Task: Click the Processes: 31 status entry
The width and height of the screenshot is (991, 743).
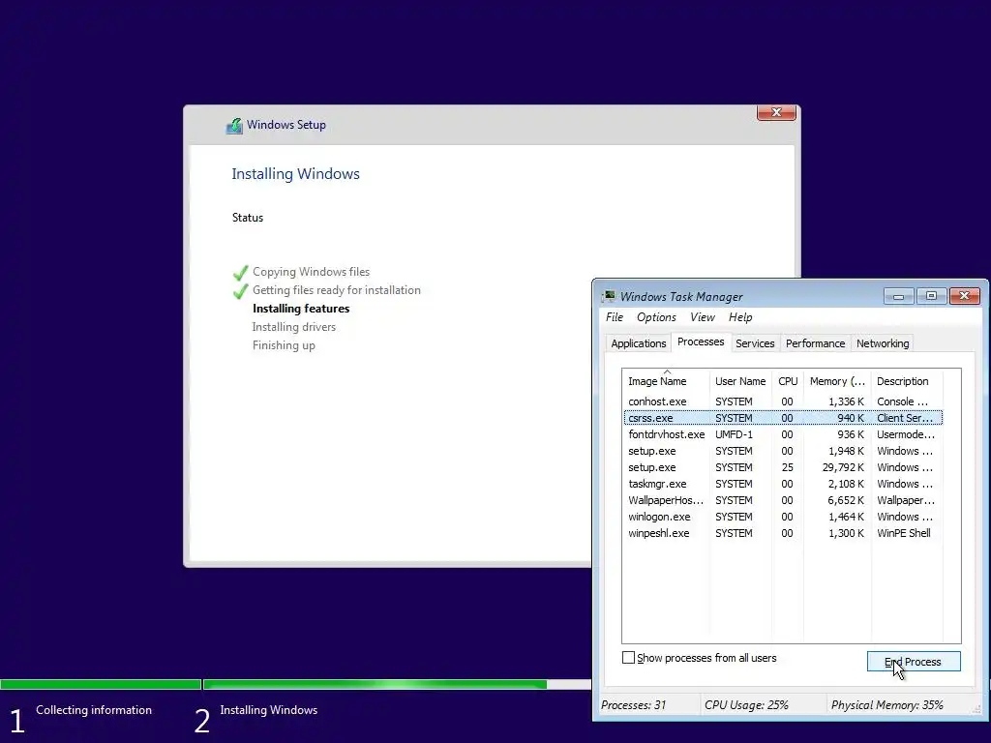Action: [633, 705]
